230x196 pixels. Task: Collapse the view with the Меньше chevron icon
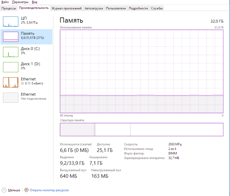(x=4, y=190)
